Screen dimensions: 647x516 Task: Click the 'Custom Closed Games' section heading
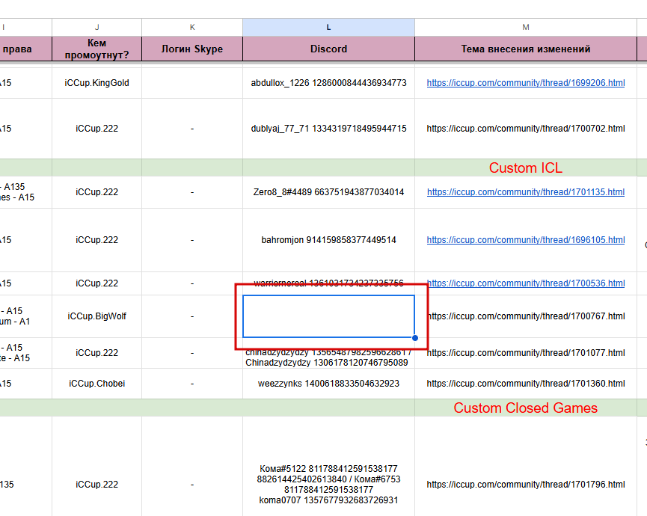pos(526,408)
